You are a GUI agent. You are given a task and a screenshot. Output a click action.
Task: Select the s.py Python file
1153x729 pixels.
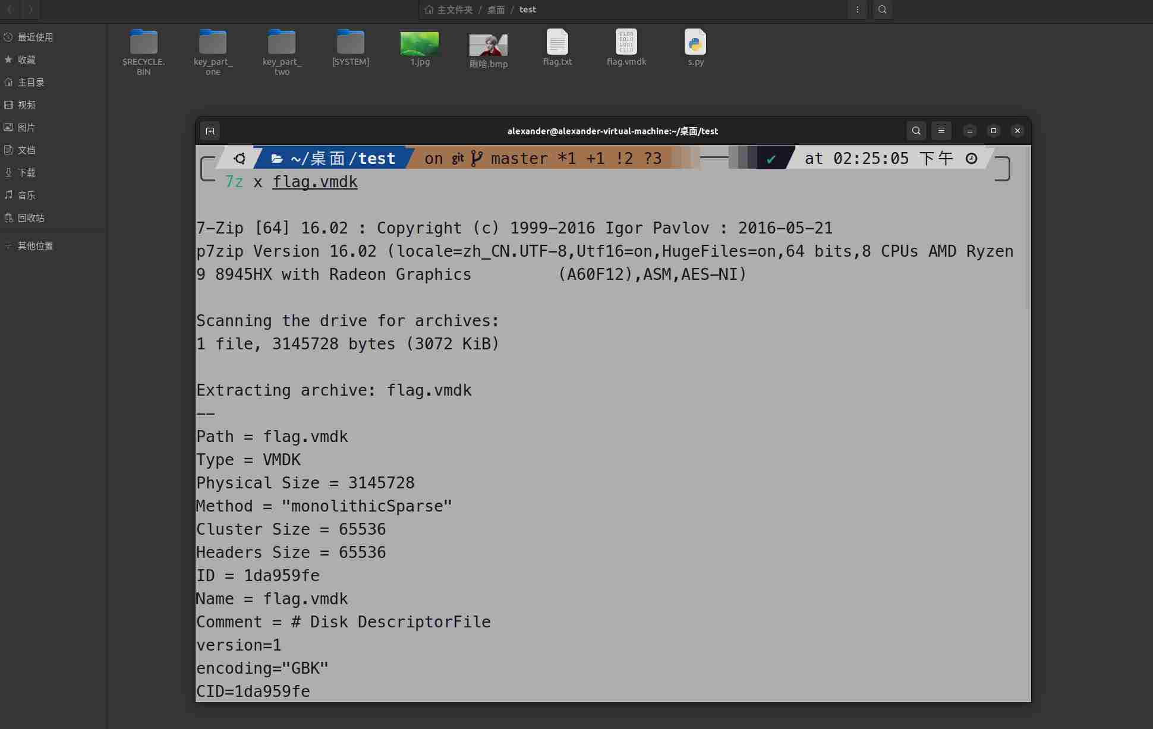pos(695,43)
